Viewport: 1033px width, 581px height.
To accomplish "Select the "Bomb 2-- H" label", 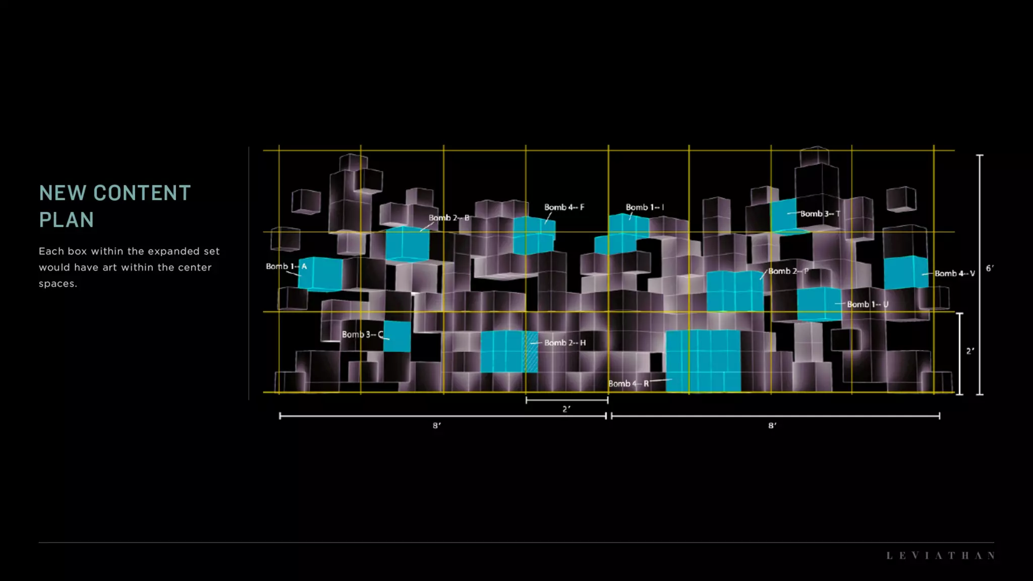I will click(565, 343).
